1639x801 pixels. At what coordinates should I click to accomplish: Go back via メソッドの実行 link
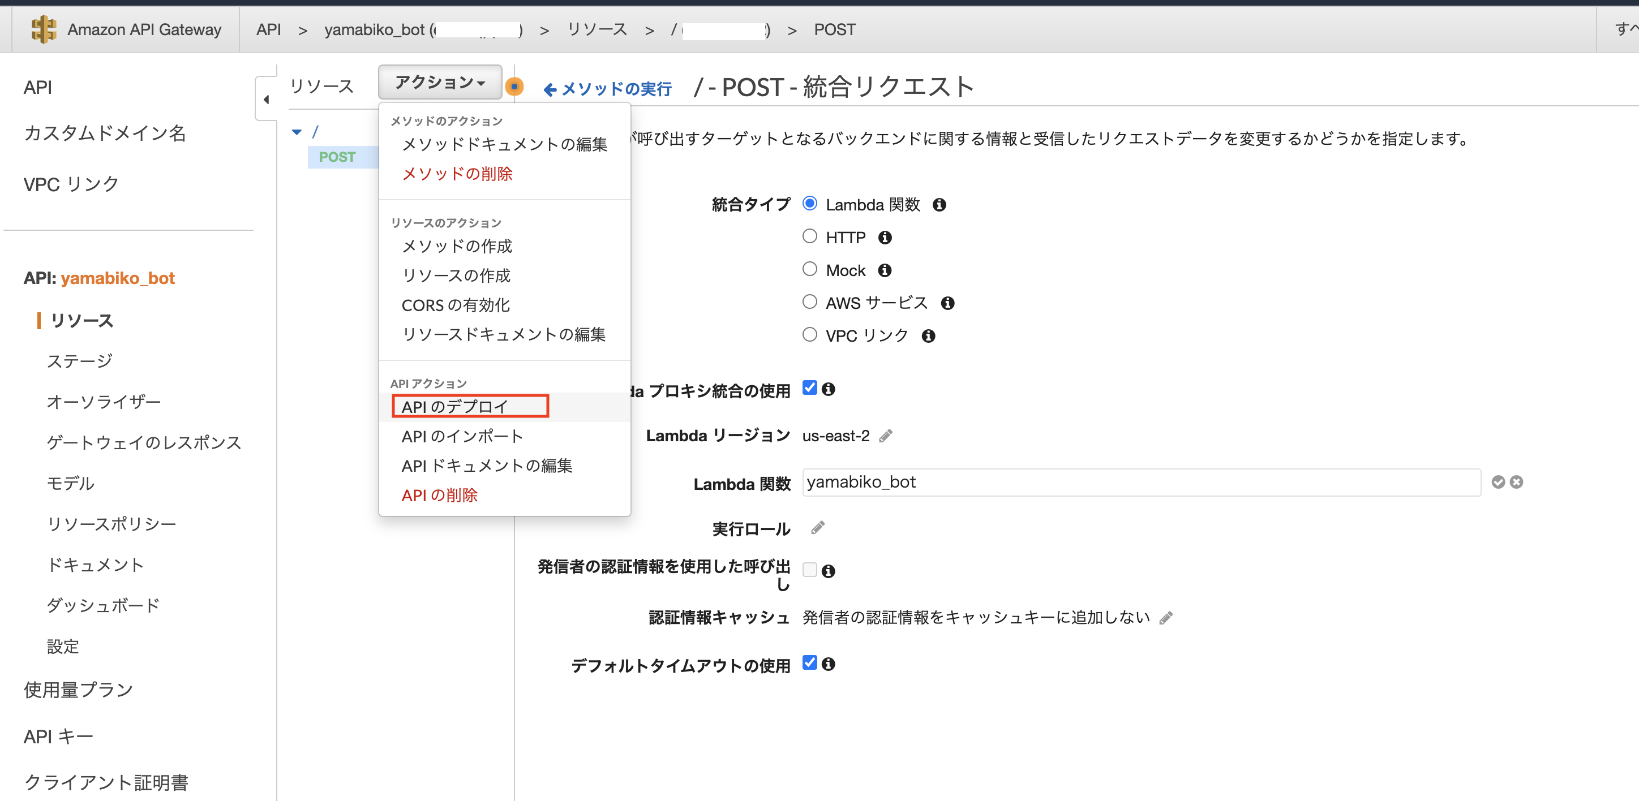point(608,89)
